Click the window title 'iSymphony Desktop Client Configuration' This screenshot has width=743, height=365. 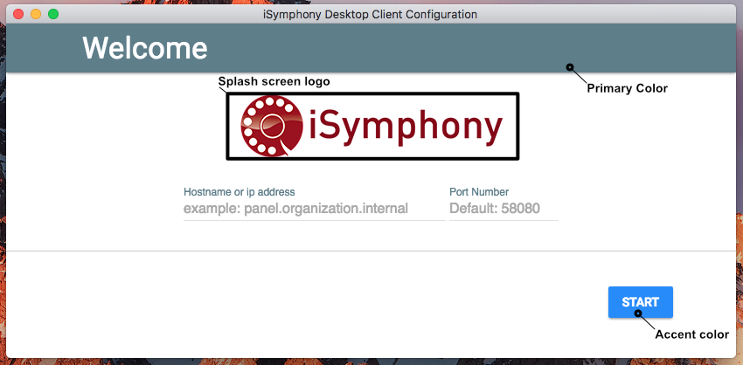coord(370,15)
